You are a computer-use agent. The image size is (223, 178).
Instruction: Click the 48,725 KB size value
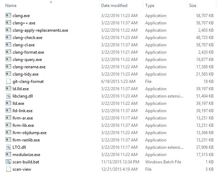click(x=205, y=38)
